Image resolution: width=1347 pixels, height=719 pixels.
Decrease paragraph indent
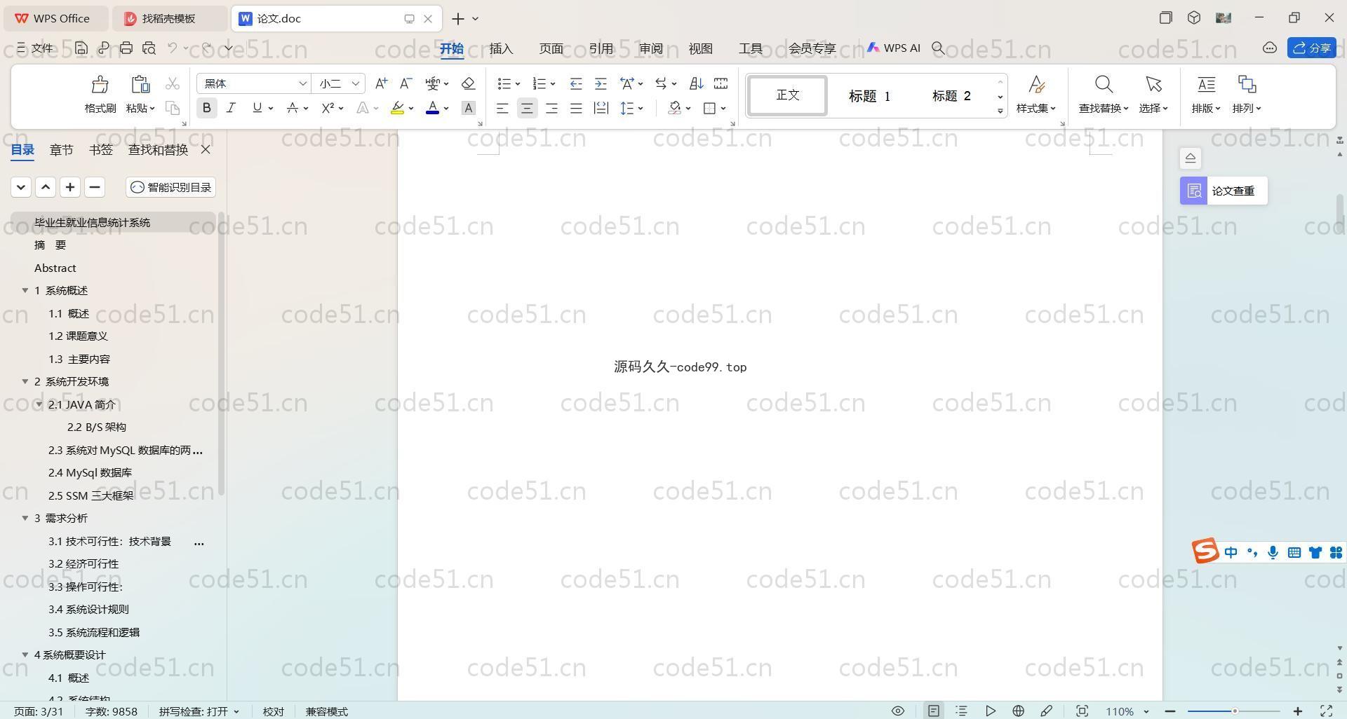[x=576, y=83]
